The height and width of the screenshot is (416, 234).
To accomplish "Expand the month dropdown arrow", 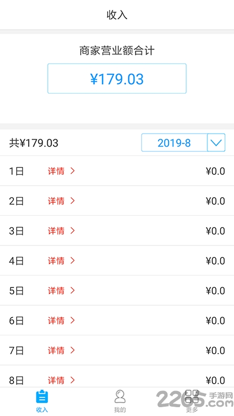I will pyautogui.click(x=216, y=142).
